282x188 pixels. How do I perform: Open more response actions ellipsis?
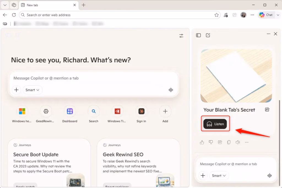point(246,142)
